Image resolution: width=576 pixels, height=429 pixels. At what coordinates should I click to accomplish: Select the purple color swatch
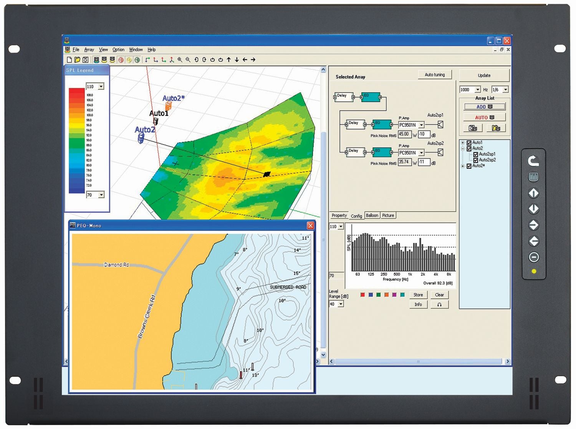pyautogui.click(x=394, y=295)
